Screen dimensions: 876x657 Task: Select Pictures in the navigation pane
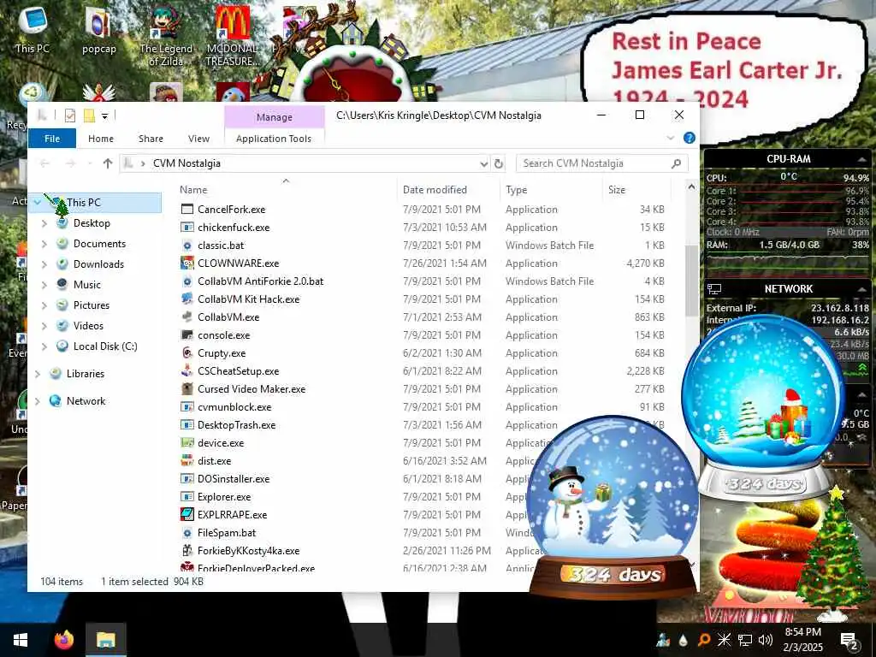pos(91,305)
